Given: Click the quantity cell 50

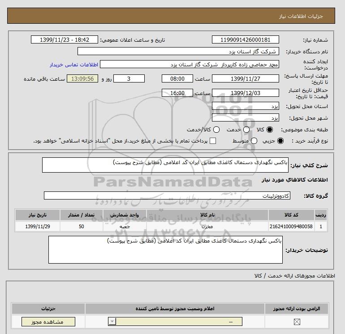Looking at the screenshot, I should [82, 226].
